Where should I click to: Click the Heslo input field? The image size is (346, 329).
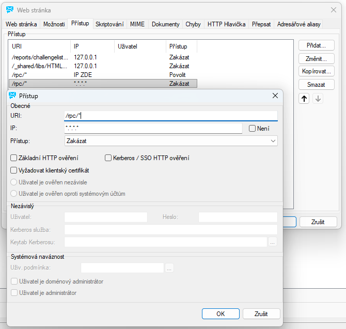tap(238, 217)
